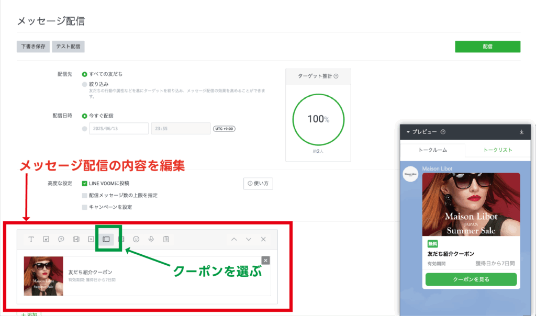Select the voice message microphone icon
The width and height of the screenshot is (536, 316).
151,239
